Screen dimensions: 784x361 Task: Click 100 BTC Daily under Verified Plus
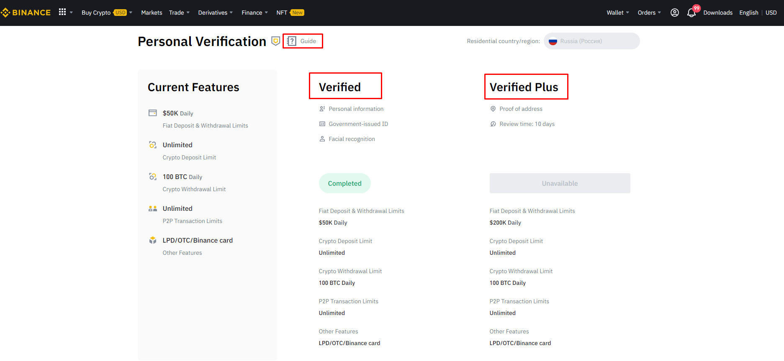pos(507,283)
